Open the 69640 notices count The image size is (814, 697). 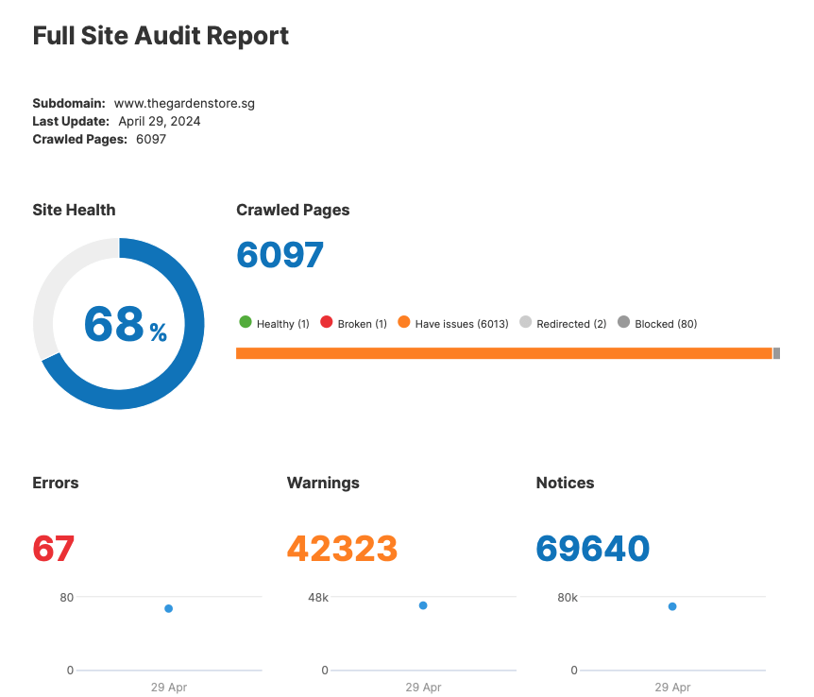pyautogui.click(x=593, y=549)
